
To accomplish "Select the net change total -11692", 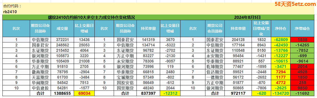I will (302, 93).
